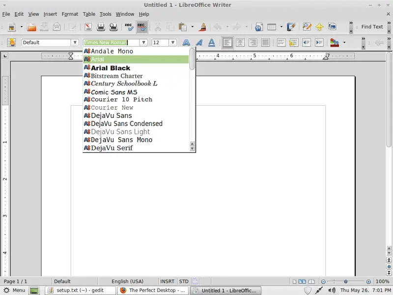393x295 pixels.
Task: Click the Undo arrow
Action: point(218,27)
